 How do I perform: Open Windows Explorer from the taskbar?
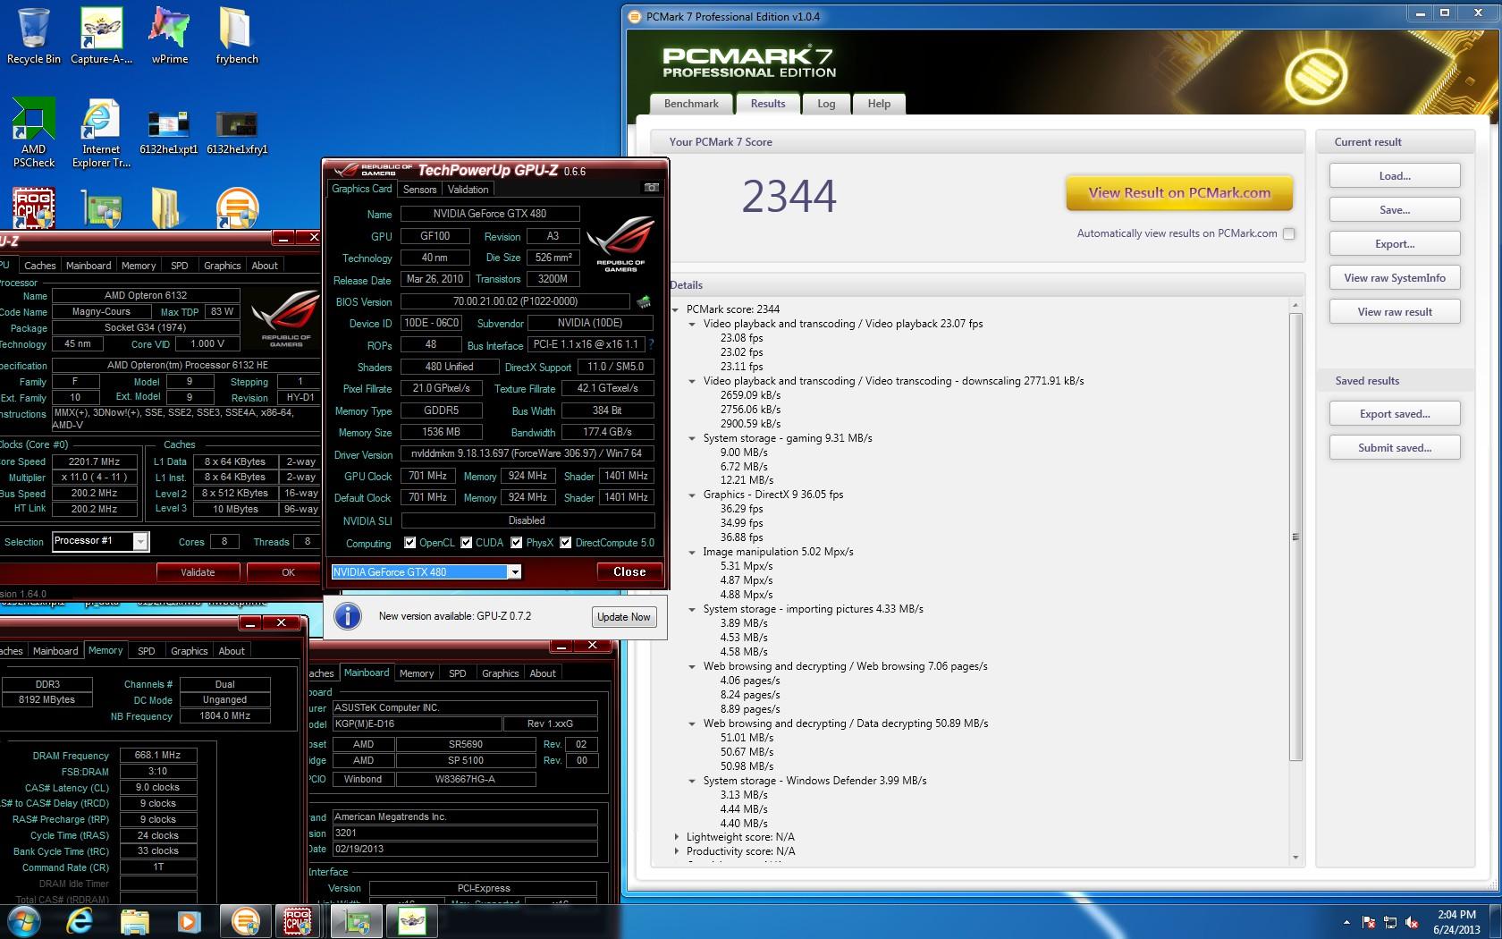point(135,921)
